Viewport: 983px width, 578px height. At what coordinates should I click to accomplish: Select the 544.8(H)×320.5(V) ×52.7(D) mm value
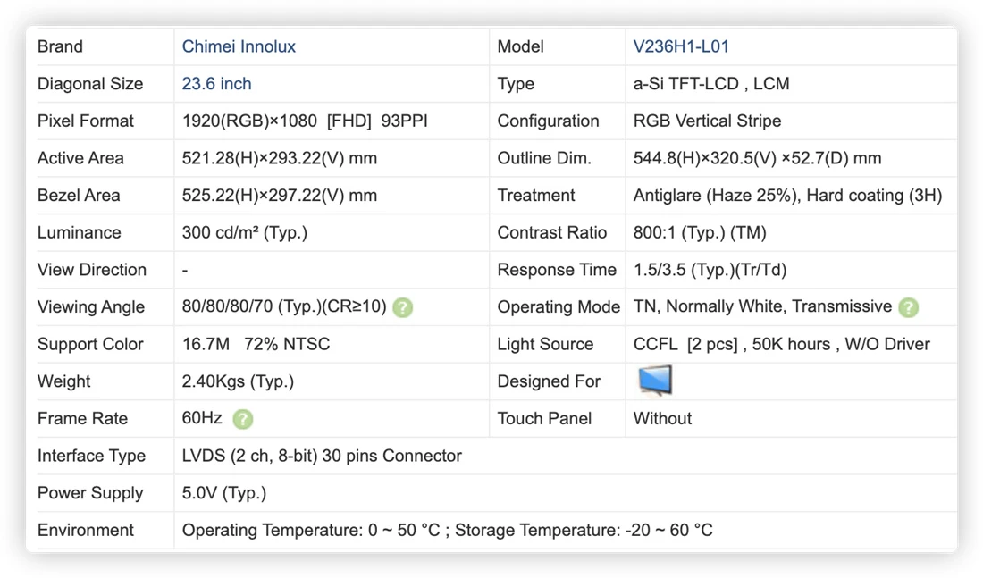(x=757, y=158)
